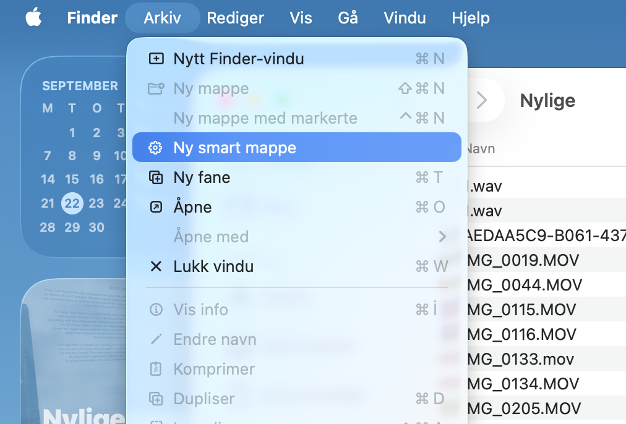Click the Nytt Finder-vindu window icon
Viewport: 626px width, 424px height.
point(156,59)
